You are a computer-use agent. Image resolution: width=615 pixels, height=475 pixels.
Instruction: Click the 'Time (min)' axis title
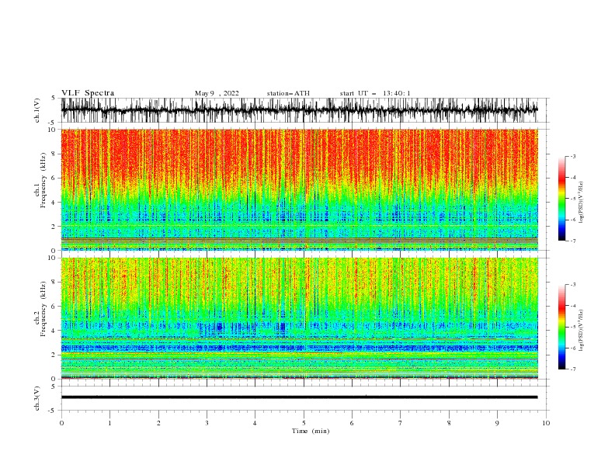pos(311,431)
